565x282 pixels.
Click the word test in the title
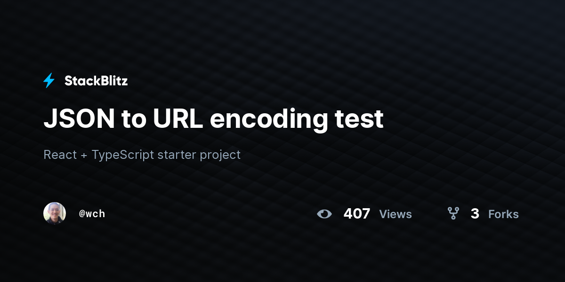point(359,120)
